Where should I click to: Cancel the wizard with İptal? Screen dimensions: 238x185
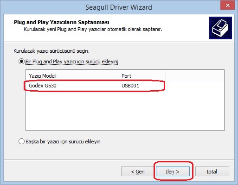tap(212, 172)
